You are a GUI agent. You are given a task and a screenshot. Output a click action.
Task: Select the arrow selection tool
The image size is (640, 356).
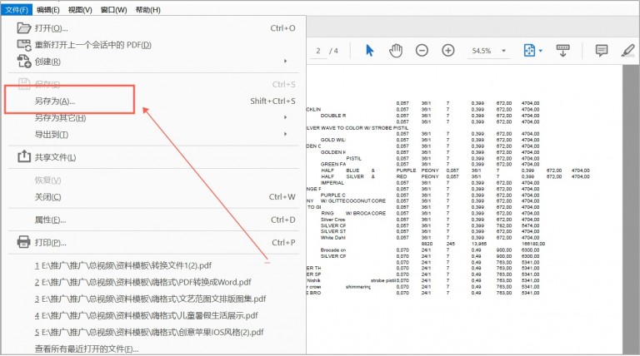[370, 51]
